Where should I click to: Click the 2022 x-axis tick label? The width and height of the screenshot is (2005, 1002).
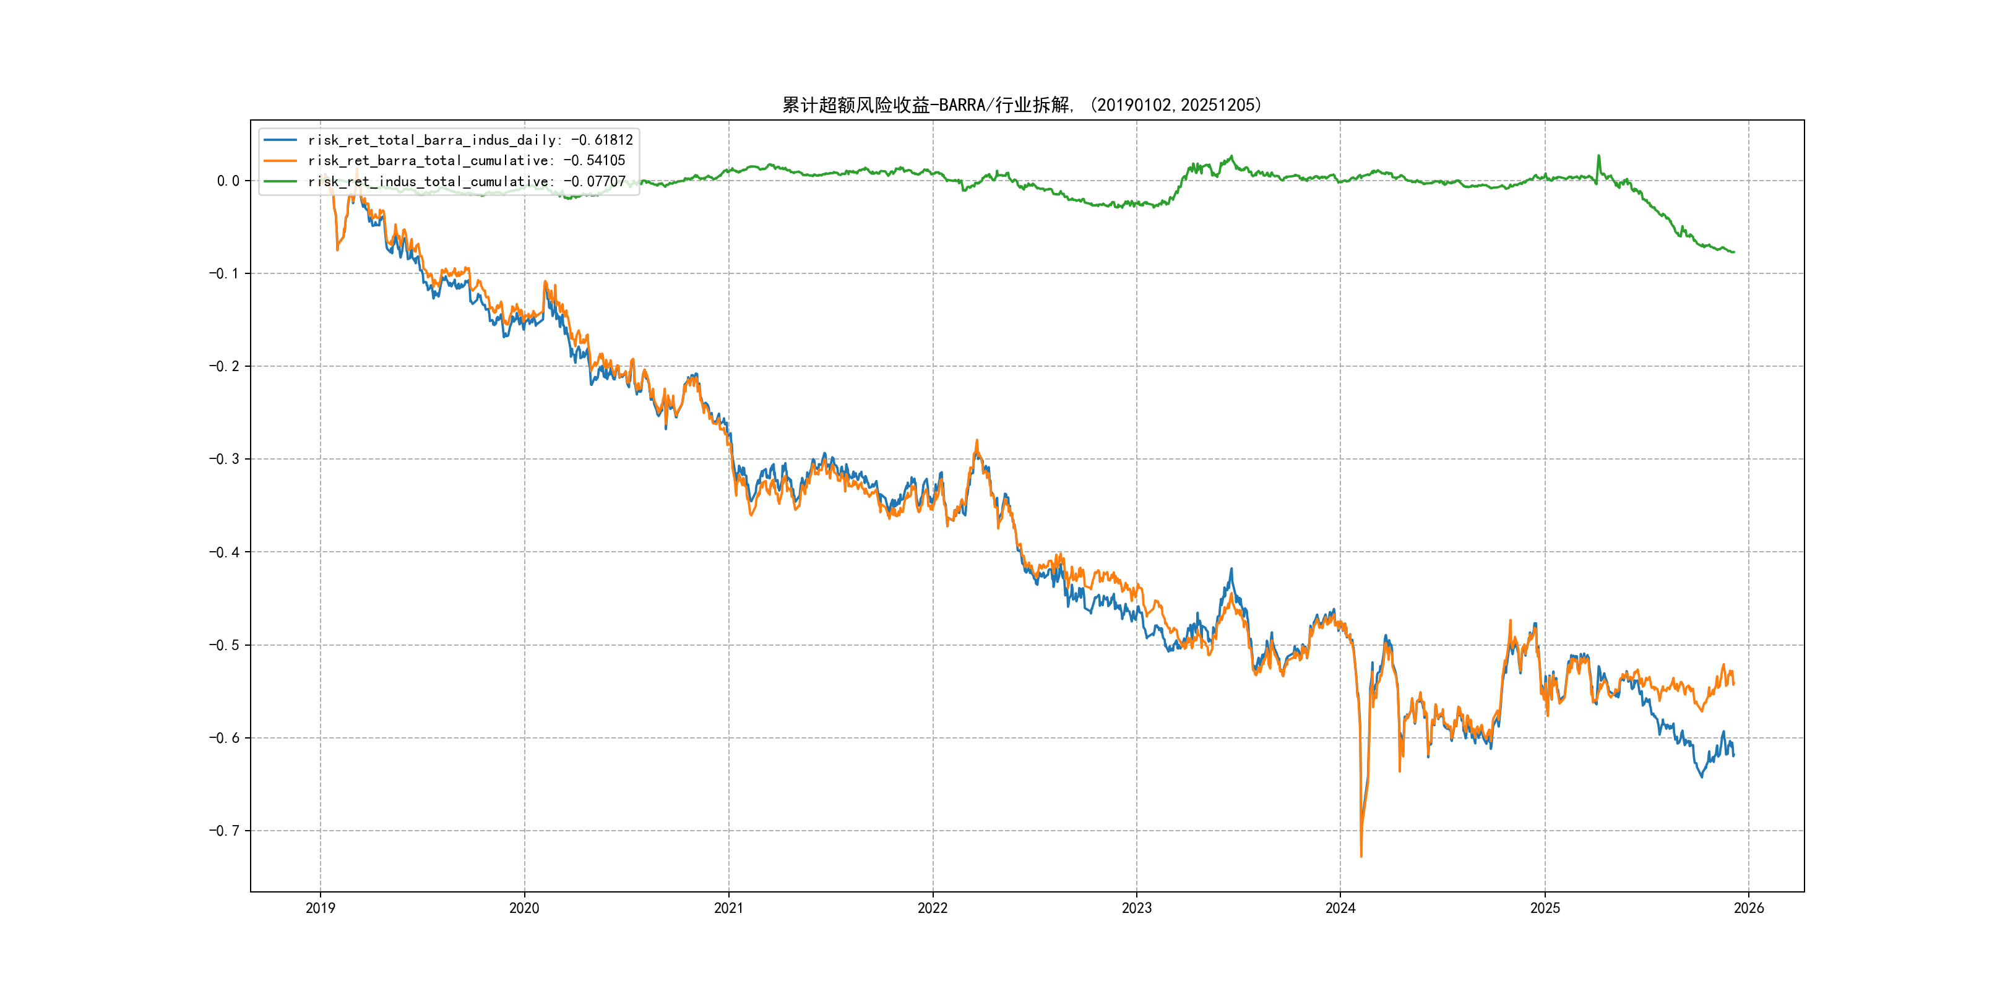[933, 908]
